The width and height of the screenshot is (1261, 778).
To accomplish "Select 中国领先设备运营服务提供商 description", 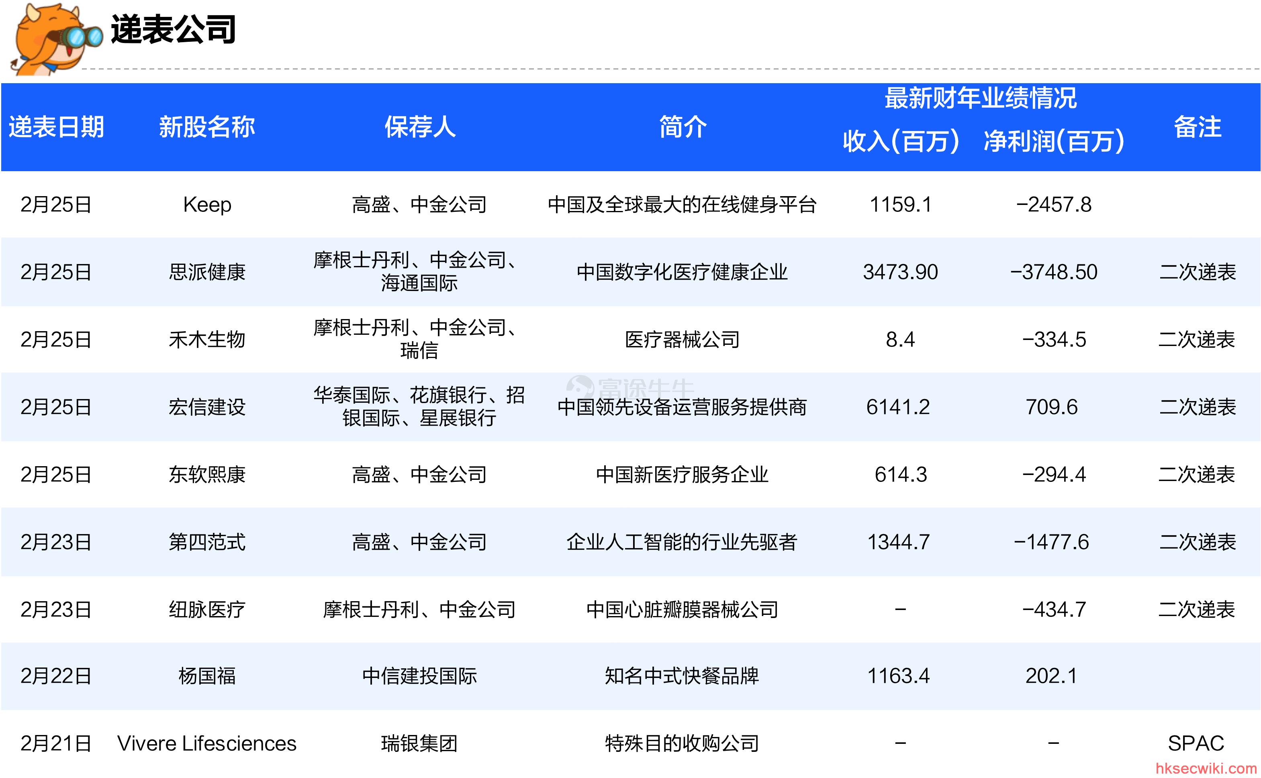I will (x=683, y=407).
